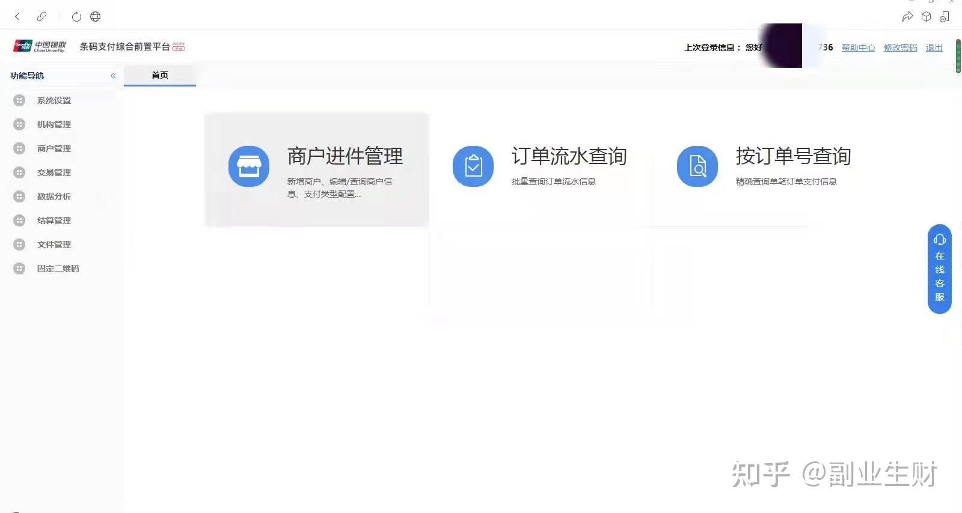
Task: Click the link chain icon in toolbar
Action: tap(41, 17)
